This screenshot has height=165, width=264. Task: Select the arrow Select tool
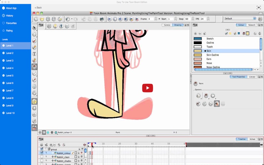pyautogui.click(x=34, y=28)
